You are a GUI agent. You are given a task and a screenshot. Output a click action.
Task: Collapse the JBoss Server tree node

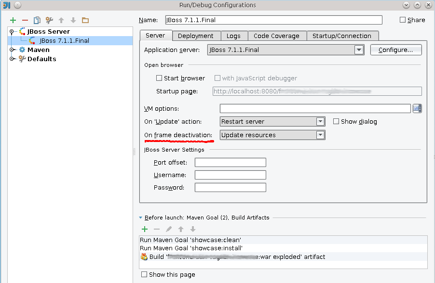click(12, 32)
